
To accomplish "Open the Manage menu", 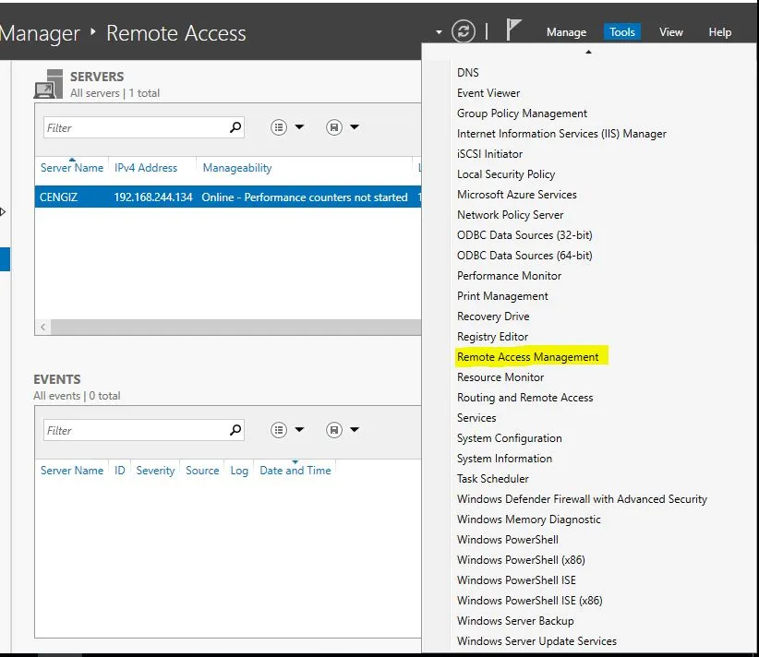I will point(566,32).
